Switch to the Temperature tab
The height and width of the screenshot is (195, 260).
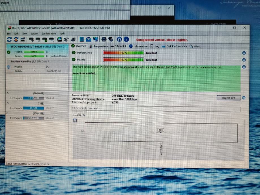[x=99, y=46]
